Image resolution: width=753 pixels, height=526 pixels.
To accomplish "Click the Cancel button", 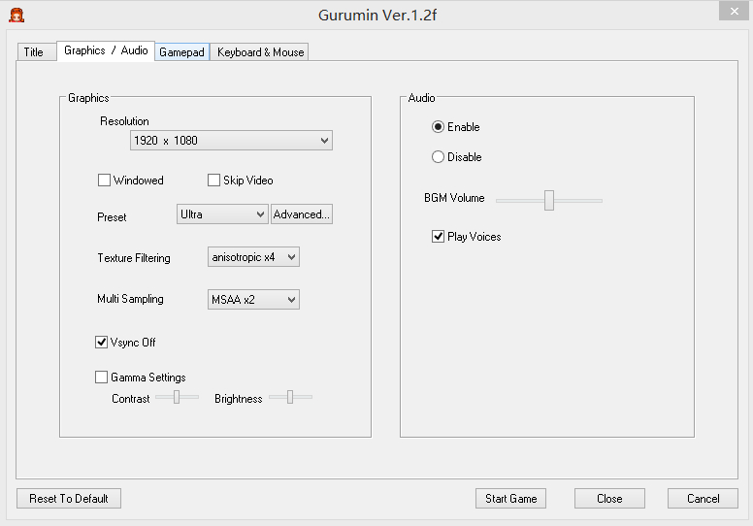I will 704,499.
